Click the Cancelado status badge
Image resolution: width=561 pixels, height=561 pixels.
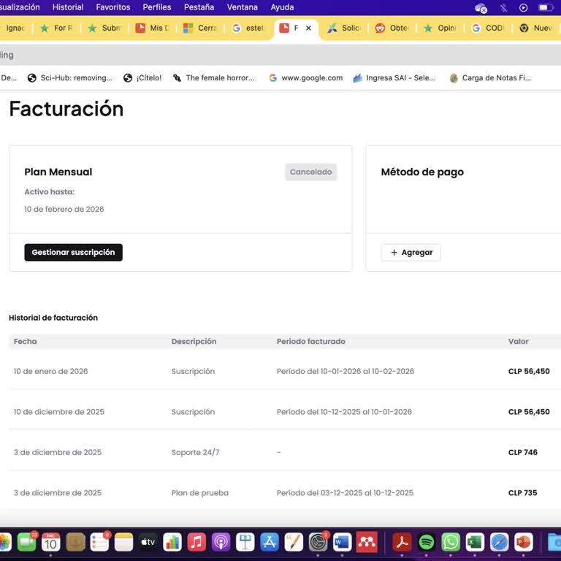[310, 172]
